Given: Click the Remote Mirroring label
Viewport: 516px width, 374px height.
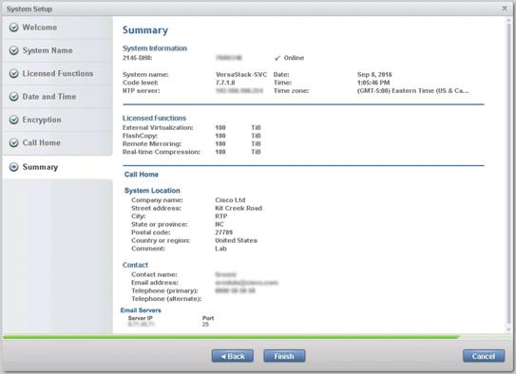Looking at the screenshot, I should [x=152, y=143].
